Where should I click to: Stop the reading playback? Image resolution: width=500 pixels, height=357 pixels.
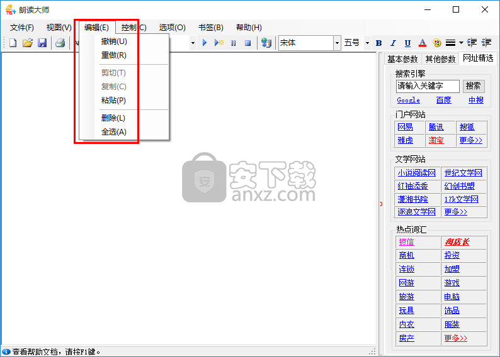pyautogui.click(x=247, y=43)
